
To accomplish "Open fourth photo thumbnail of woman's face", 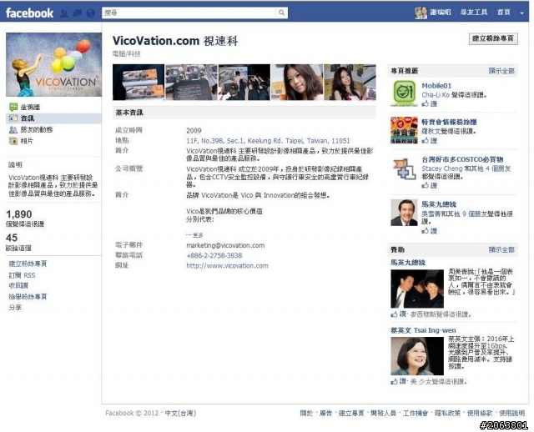I will (297, 82).
